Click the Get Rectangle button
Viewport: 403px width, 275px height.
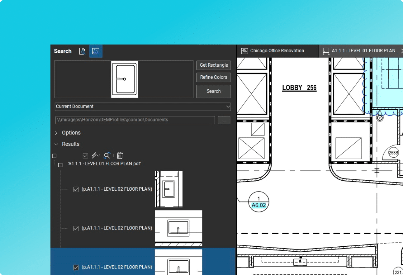pos(214,65)
